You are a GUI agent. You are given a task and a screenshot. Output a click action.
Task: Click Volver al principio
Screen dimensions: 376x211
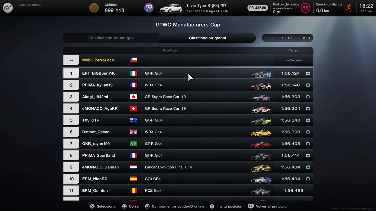click(x=268, y=206)
